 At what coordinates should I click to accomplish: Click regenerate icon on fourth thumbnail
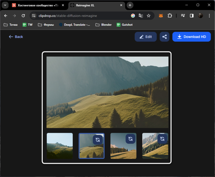point(162,139)
